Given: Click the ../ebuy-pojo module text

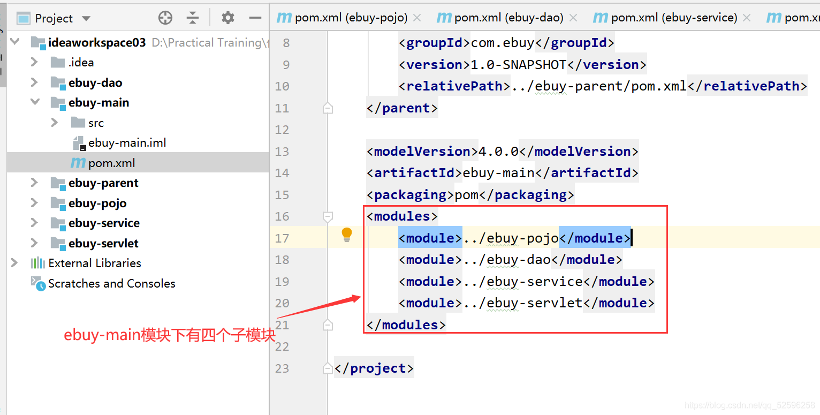Looking at the screenshot, I should coord(511,238).
